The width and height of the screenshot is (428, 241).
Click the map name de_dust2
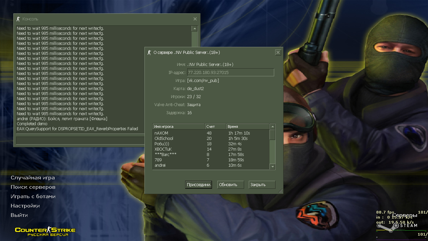pos(196,89)
